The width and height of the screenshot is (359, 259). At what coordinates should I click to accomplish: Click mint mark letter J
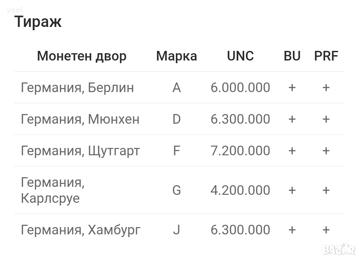pos(177,230)
